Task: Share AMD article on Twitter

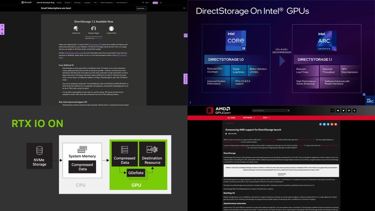Action: tap(324, 124)
